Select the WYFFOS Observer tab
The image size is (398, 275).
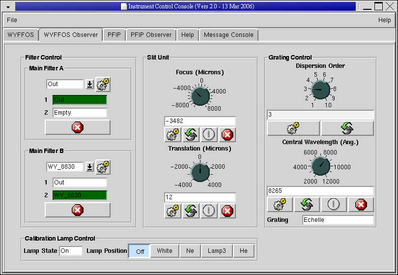click(71, 35)
